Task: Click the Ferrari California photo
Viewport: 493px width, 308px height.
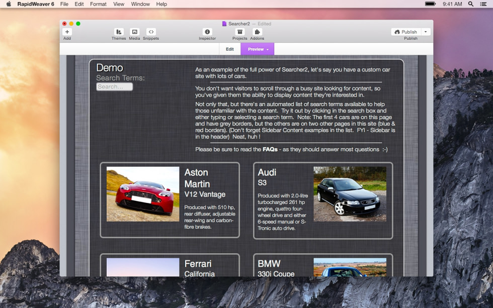Action: pos(143,267)
